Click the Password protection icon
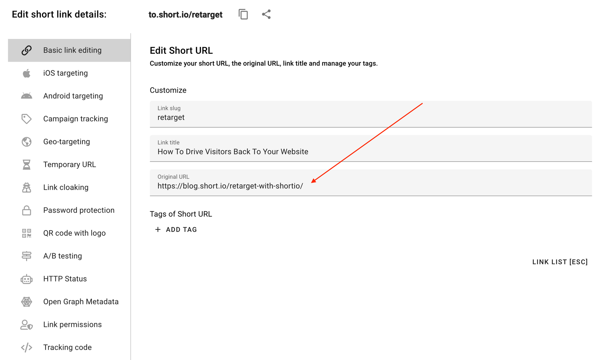The height and width of the screenshot is (360, 614). 27,210
